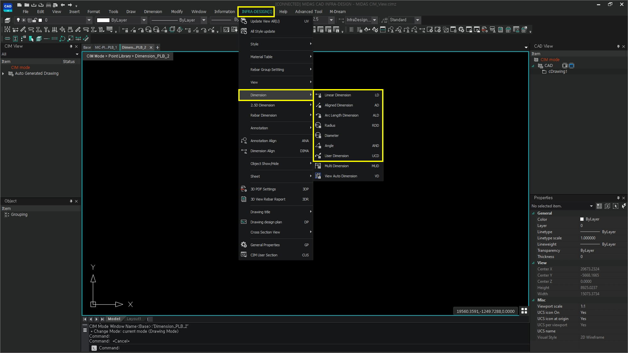
Task: Select cDrawing1 in CAD View tree
Action: [558, 72]
